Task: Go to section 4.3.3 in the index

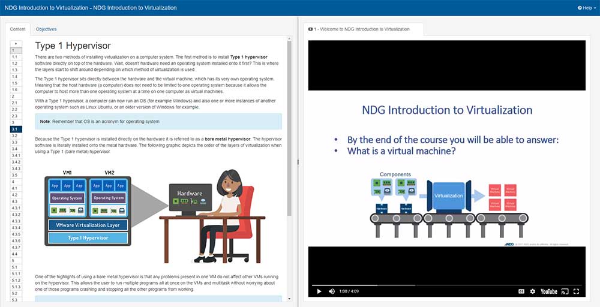Action: pyautogui.click(x=16, y=221)
